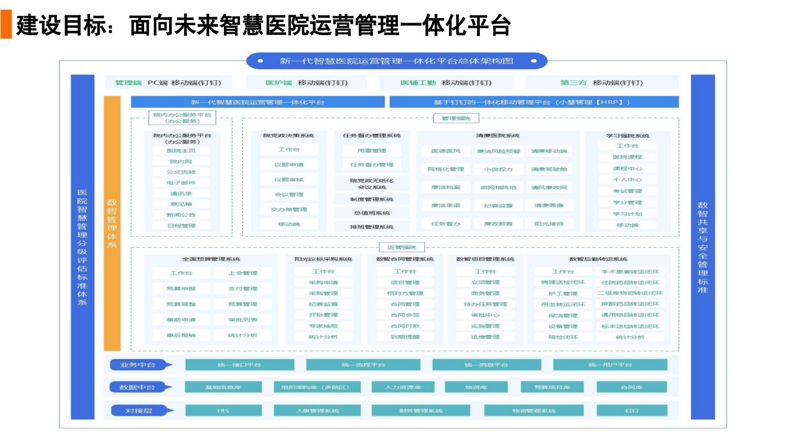Click the 运营强院 section label
The width and height of the screenshot is (786, 442).
[x=402, y=247]
